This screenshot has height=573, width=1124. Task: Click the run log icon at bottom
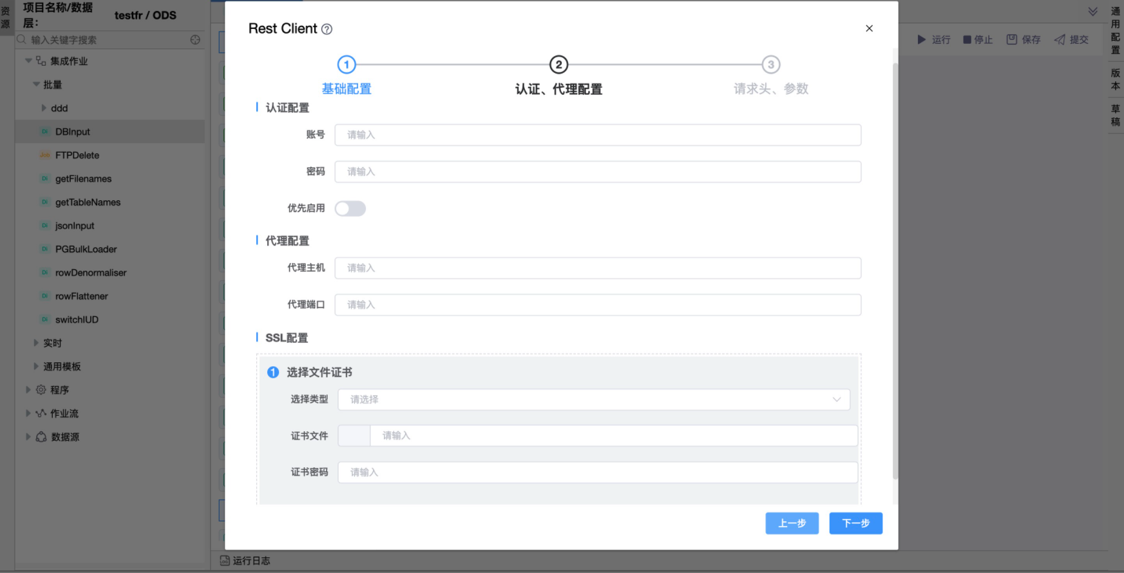pos(225,561)
